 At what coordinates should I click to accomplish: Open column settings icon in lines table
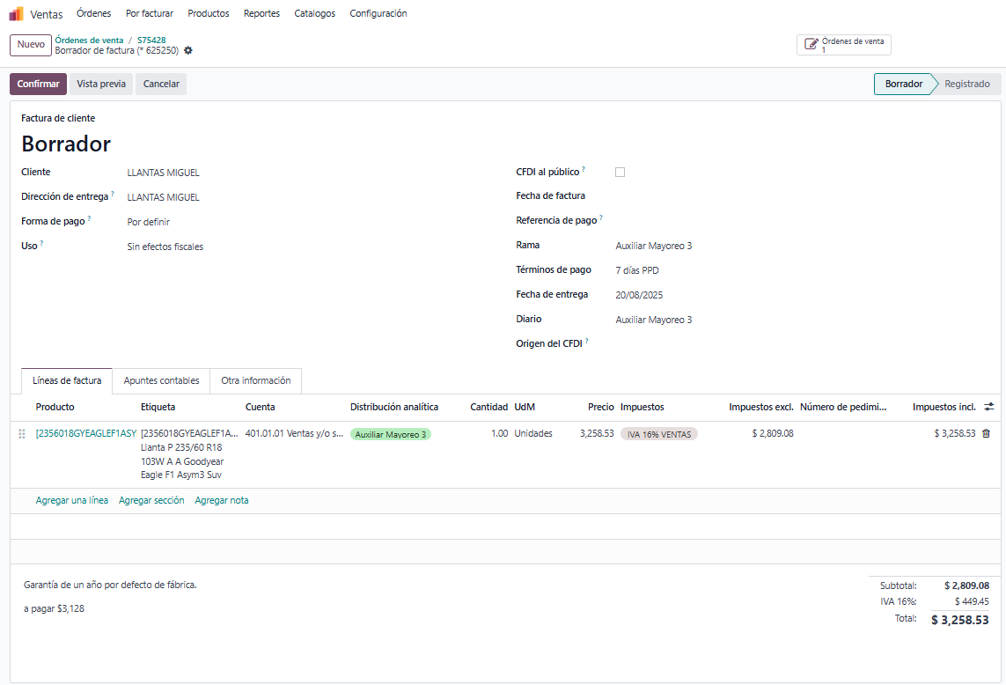[988, 407]
